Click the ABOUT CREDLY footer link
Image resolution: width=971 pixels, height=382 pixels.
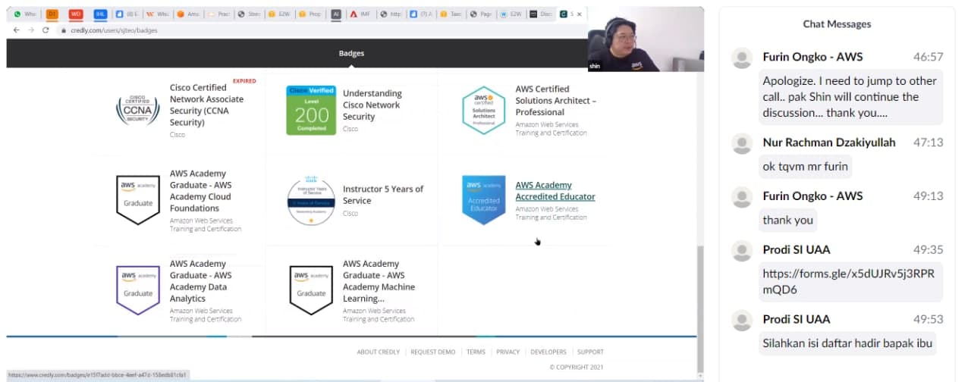[x=379, y=352]
